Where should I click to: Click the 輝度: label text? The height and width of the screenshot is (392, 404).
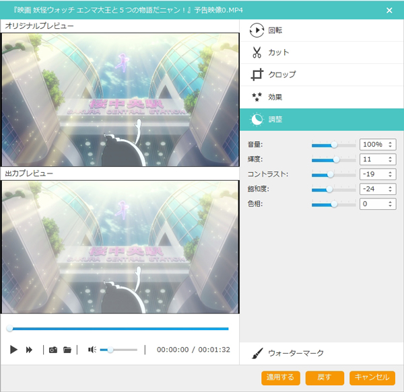point(255,159)
